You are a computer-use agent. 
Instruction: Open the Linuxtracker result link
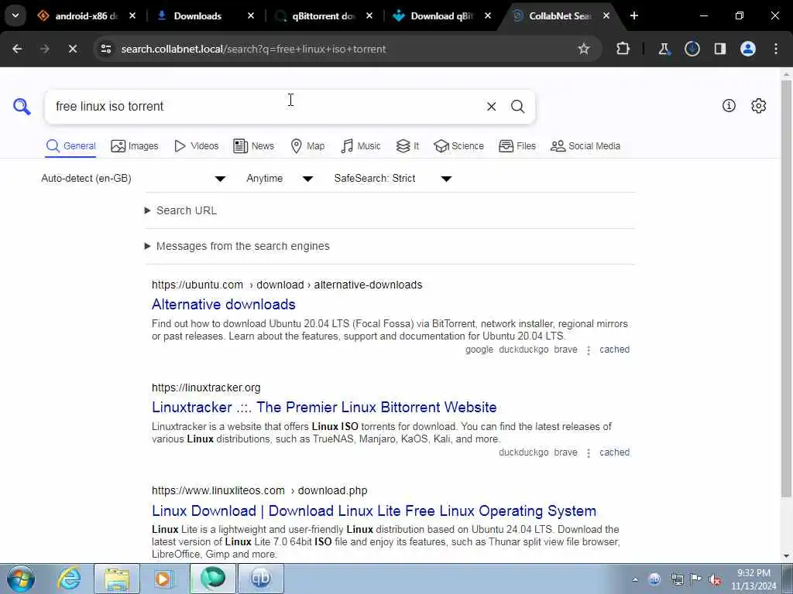[324, 407]
